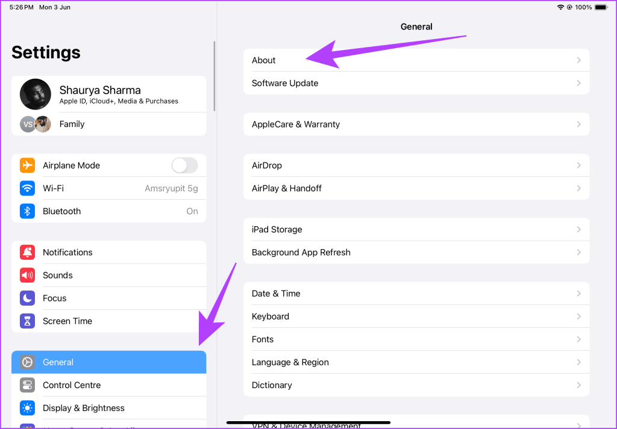The image size is (617, 429).
Task: Tap the orange Airplane Mode icon
Action: click(27, 165)
